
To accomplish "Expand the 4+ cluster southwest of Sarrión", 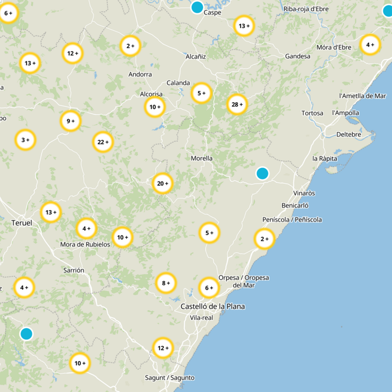I will [24, 288].
